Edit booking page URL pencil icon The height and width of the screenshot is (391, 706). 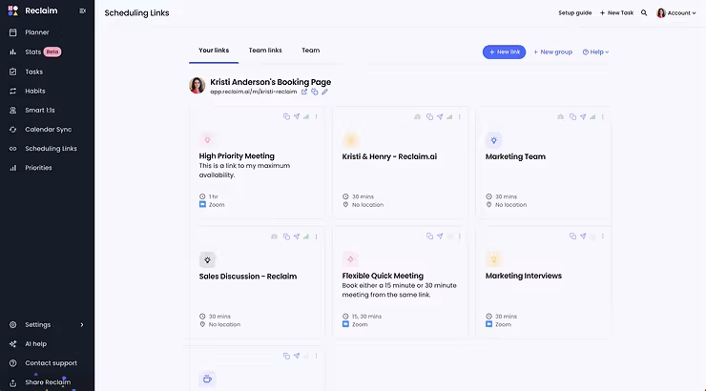tap(324, 92)
